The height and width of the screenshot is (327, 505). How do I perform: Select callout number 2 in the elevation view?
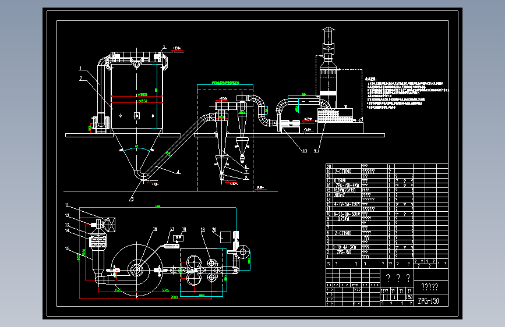point(81,78)
